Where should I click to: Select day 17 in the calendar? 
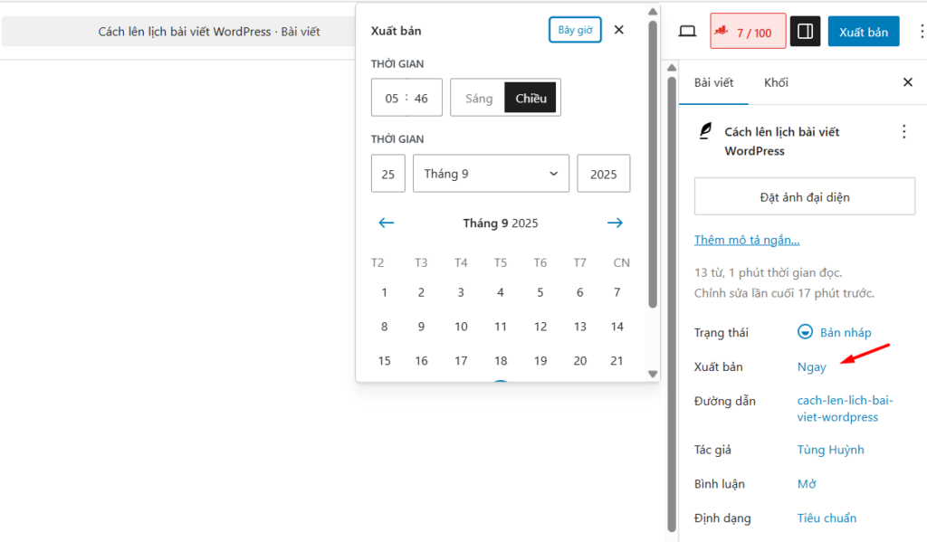coord(461,360)
